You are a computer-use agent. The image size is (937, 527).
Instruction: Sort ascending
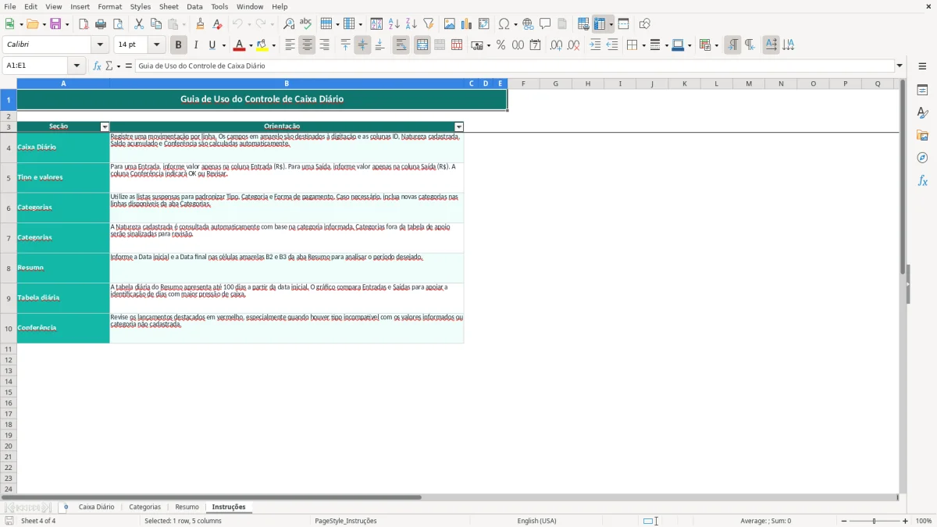click(x=394, y=24)
